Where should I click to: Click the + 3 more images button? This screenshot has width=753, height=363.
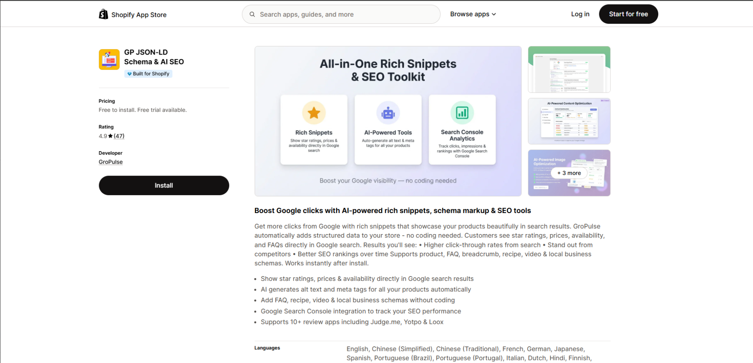[x=569, y=173]
